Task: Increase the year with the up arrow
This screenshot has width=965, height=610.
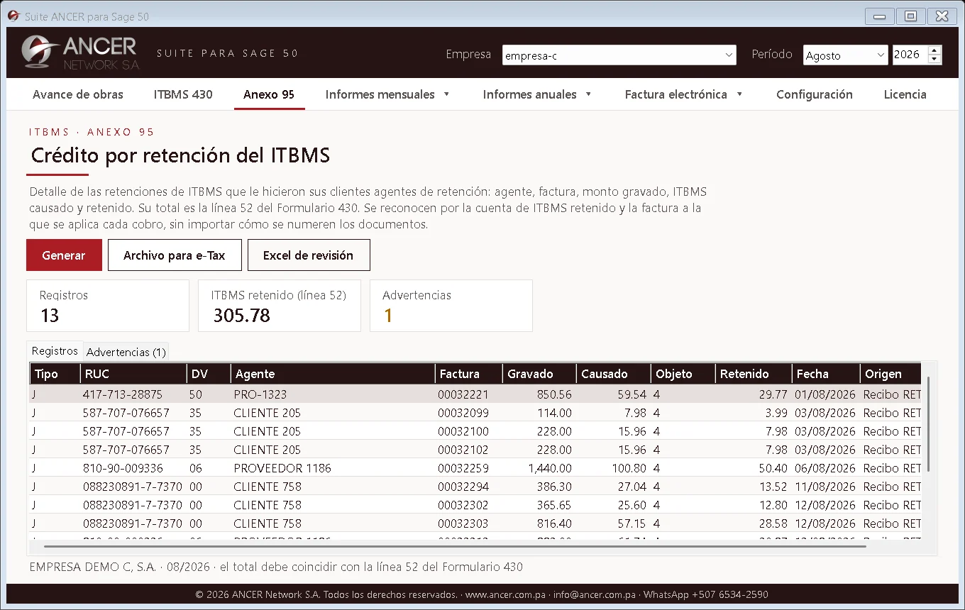Action: pyautogui.click(x=934, y=50)
